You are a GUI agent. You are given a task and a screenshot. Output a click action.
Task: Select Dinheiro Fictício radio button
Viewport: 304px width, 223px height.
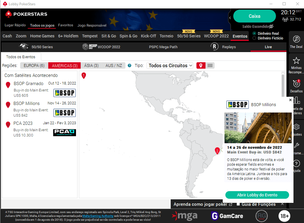254,38
